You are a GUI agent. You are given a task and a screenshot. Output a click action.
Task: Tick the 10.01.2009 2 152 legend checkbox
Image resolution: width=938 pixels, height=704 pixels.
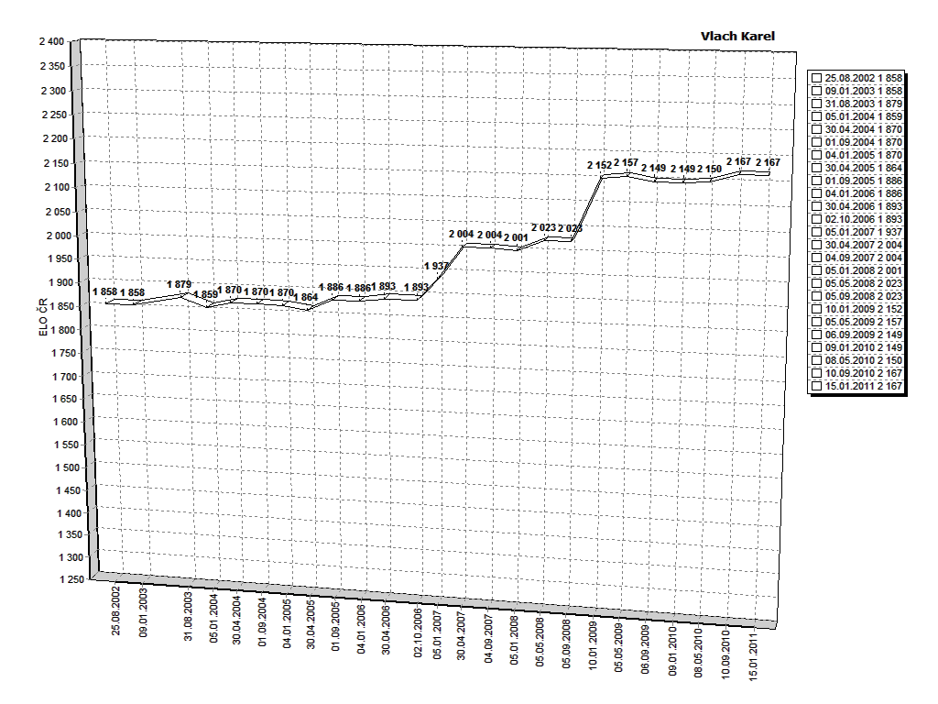[x=816, y=310]
